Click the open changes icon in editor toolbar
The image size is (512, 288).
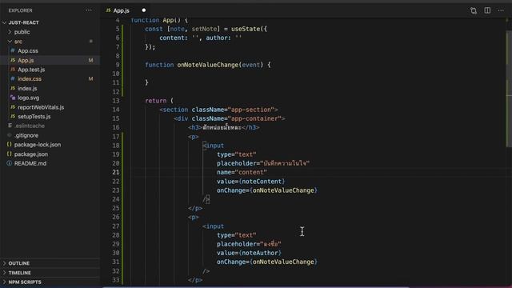coord(474,10)
